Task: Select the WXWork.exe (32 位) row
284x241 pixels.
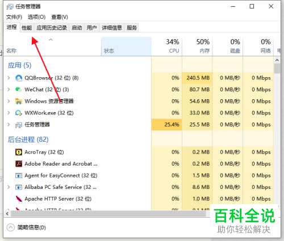Action: 139,113
